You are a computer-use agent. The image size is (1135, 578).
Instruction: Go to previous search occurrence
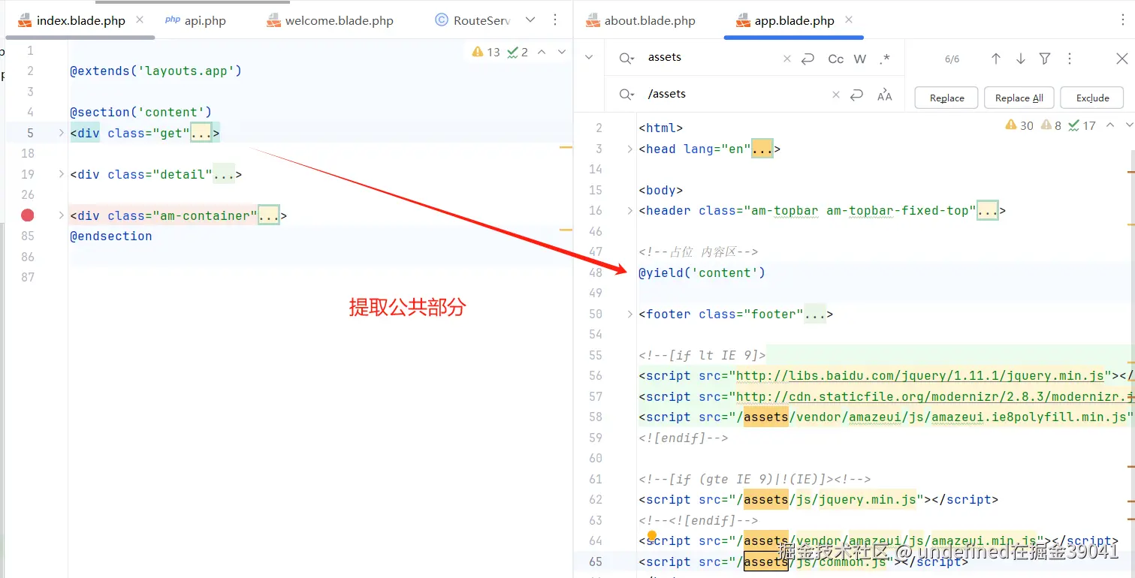pos(996,59)
